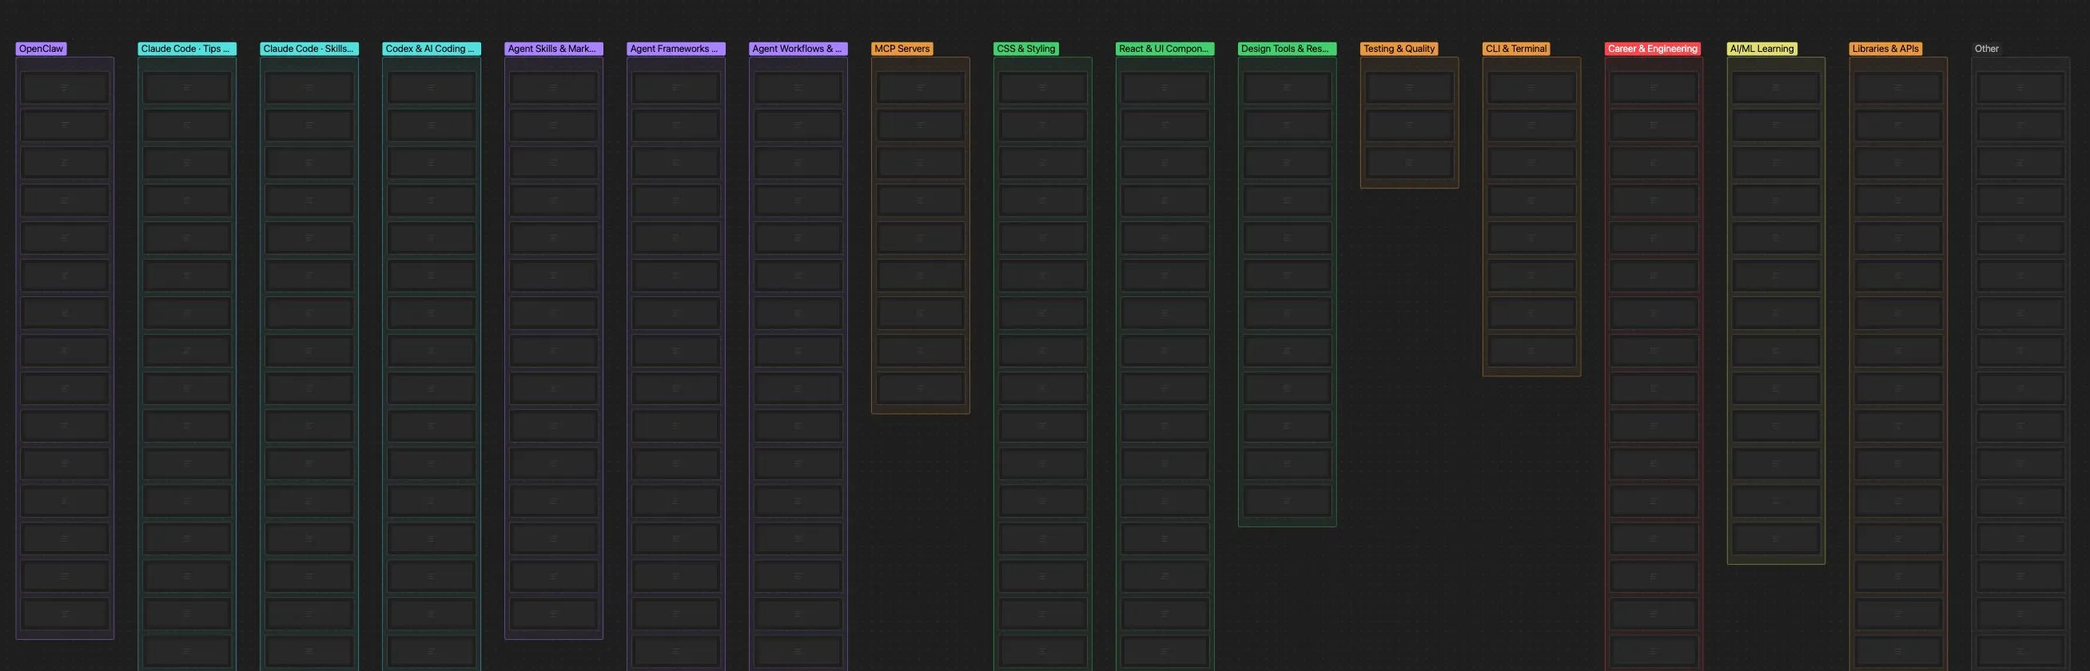Click the Libraries & APIs group label

tap(1885, 49)
